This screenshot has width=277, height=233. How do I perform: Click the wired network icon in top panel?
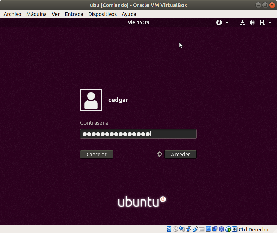(242, 23)
